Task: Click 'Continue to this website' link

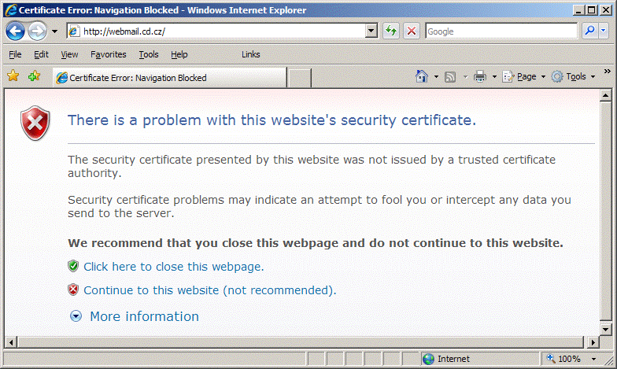Action: (151, 290)
